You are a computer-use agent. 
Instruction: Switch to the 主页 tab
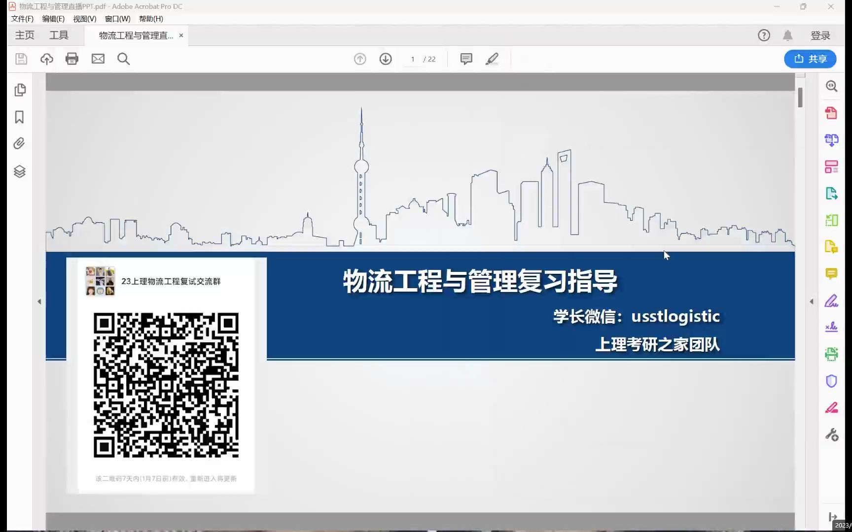[x=25, y=35]
